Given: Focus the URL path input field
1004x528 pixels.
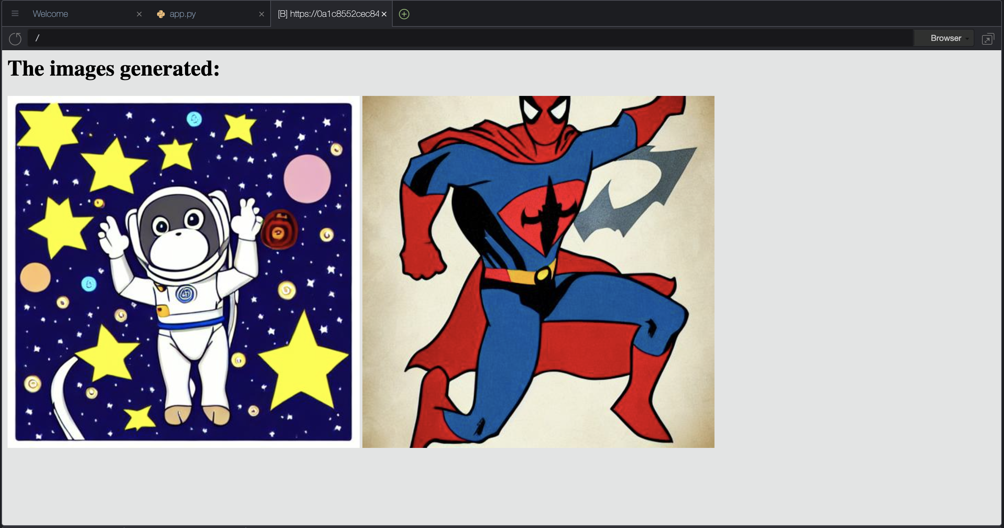Looking at the screenshot, I should tap(470, 38).
